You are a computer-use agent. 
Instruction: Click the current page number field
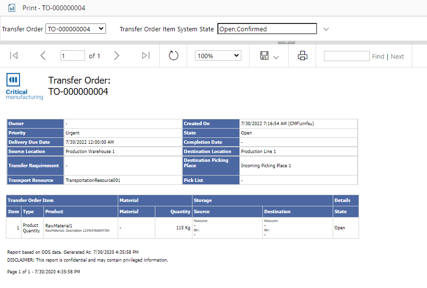73,56
